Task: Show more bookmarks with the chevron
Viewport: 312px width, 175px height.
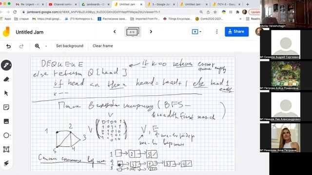Action: pos(240,18)
